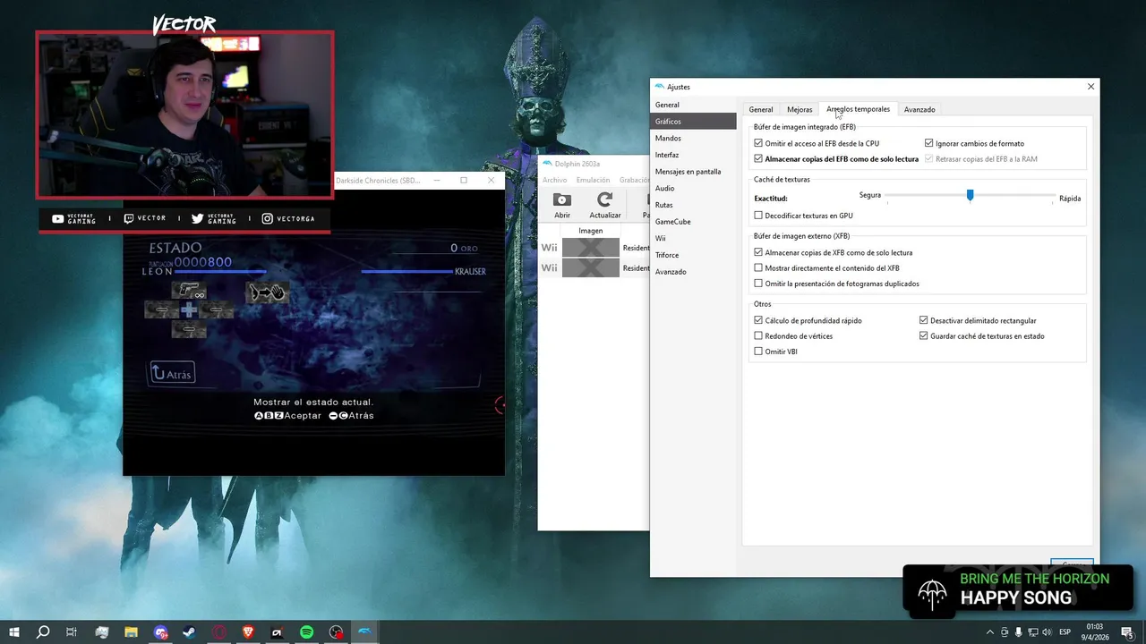Click the Atrás back button in game
This screenshot has width=1146, height=644.
[172, 373]
